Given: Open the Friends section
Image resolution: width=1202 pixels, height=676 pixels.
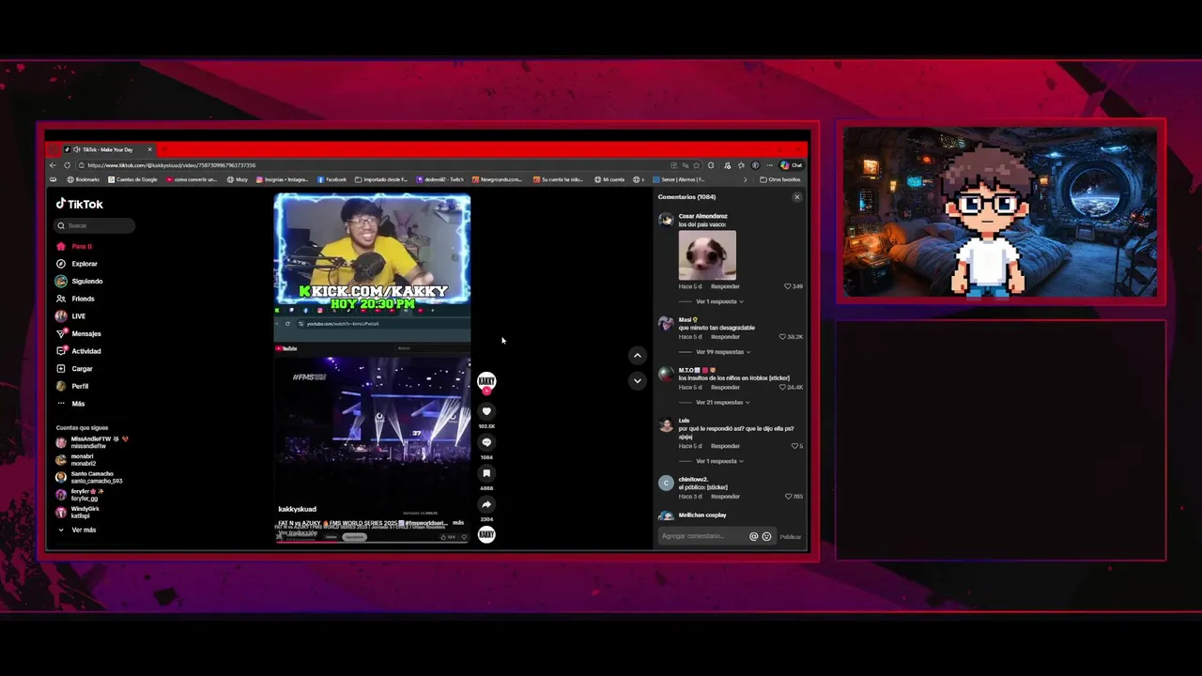Looking at the screenshot, I should [x=75, y=299].
